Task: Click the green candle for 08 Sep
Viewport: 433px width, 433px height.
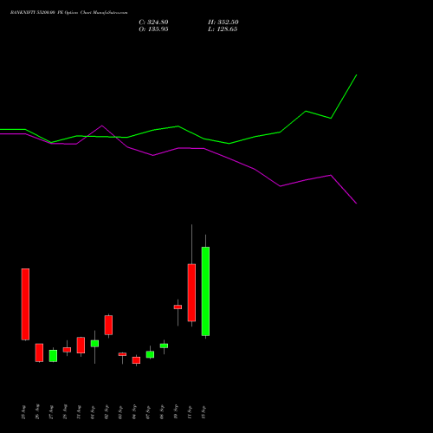Action: coord(164,346)
